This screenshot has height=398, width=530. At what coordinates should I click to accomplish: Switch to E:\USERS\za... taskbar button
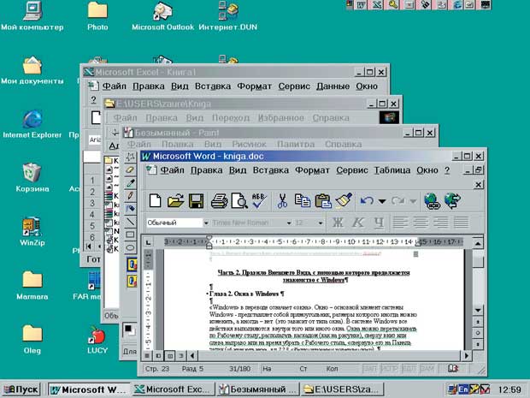click(343, 389)
